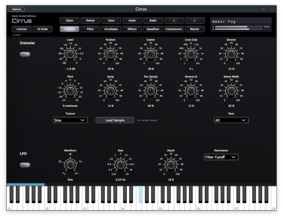The height and width of the screenshot is (218, 283).
Task: Click the Load Sample button
Action: (115, 120)
